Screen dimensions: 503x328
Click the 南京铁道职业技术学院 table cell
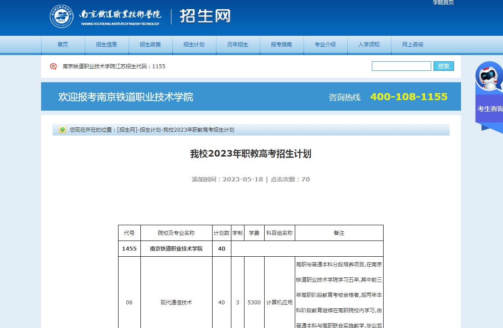click(176, 249)
